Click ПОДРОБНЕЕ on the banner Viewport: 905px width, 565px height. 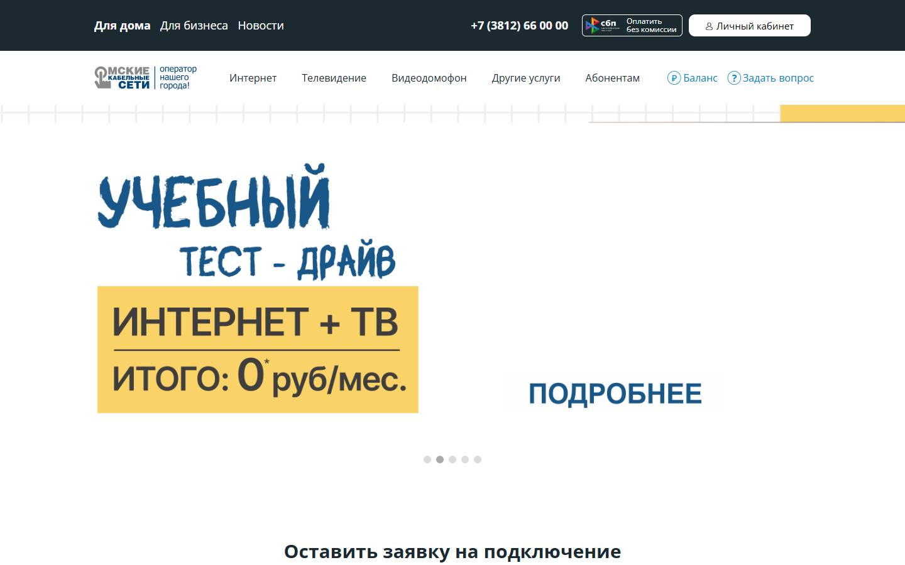pyautogui.click(x=615, y=394)
